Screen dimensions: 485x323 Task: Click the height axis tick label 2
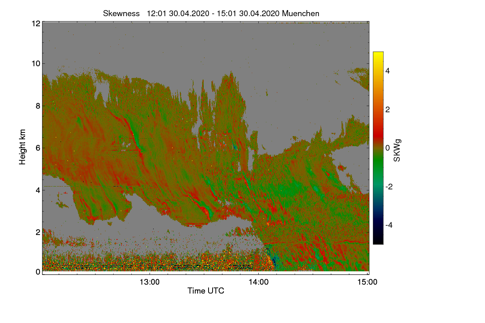coord(38,232)
